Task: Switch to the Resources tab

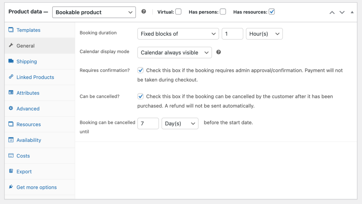Action: pyautogui.click(x=28, y=124)
